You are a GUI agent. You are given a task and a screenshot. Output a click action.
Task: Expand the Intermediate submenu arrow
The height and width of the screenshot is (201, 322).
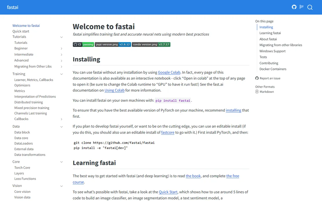[61, 55]
